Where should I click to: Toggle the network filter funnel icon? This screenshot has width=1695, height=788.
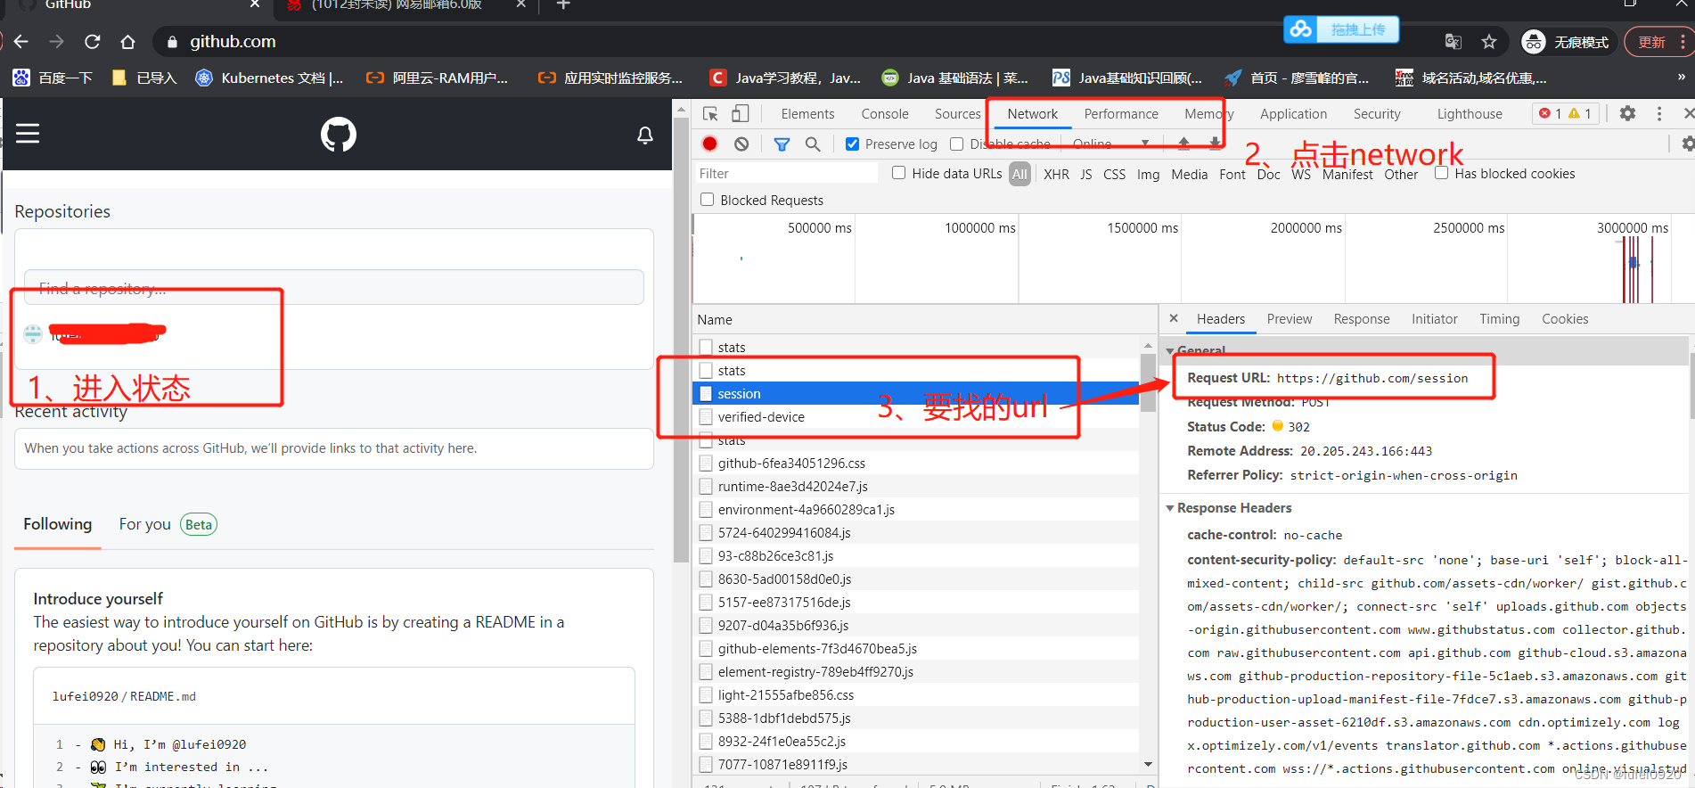click(782, 144)
